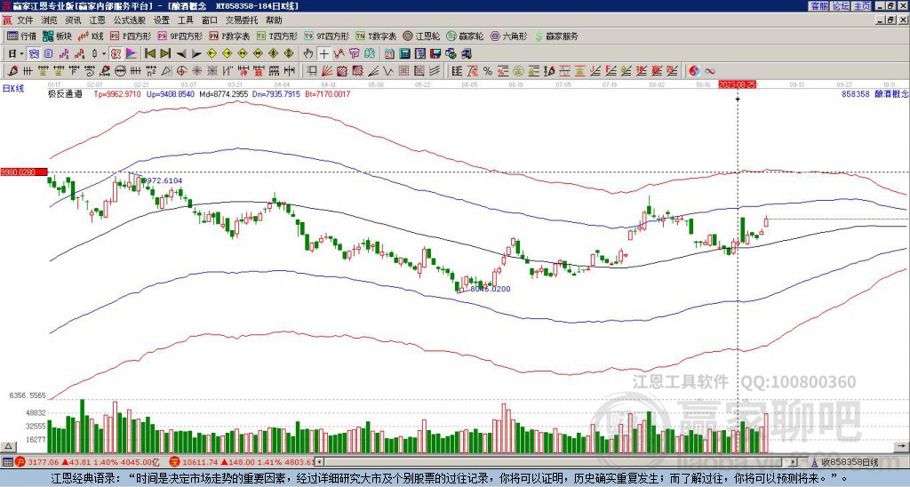Click the yin-yang symbol icon
910x487 pixels.
click(x=694, y=71)
